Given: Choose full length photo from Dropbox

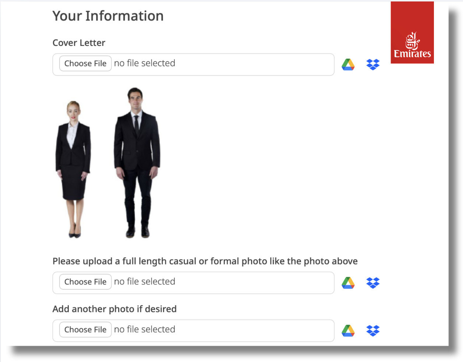Looking at the screenshot, I should 373,283.
